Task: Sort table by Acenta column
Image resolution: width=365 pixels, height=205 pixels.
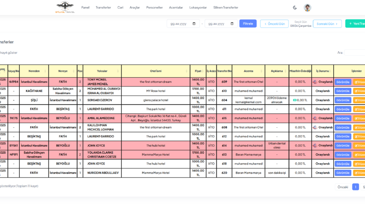Action: point(249,71)
